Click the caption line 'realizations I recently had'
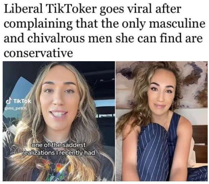This screenshot has height=184, width=209. (x=58, y=153)
